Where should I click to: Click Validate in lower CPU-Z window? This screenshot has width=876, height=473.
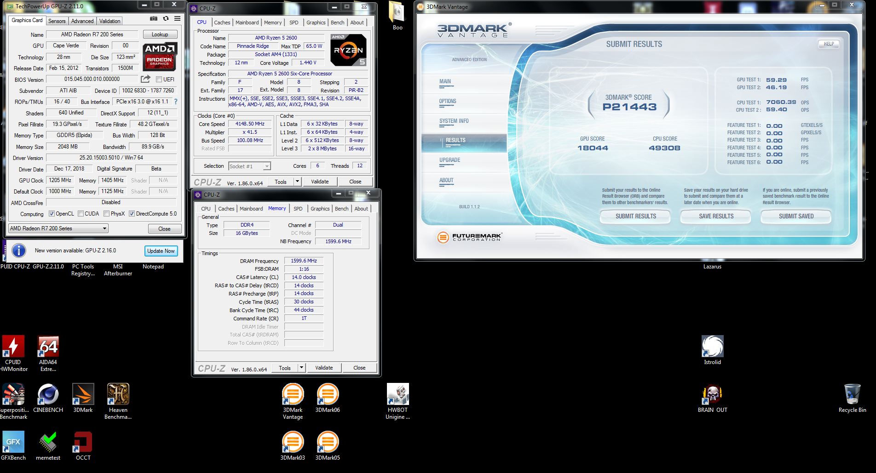(324, 368)
